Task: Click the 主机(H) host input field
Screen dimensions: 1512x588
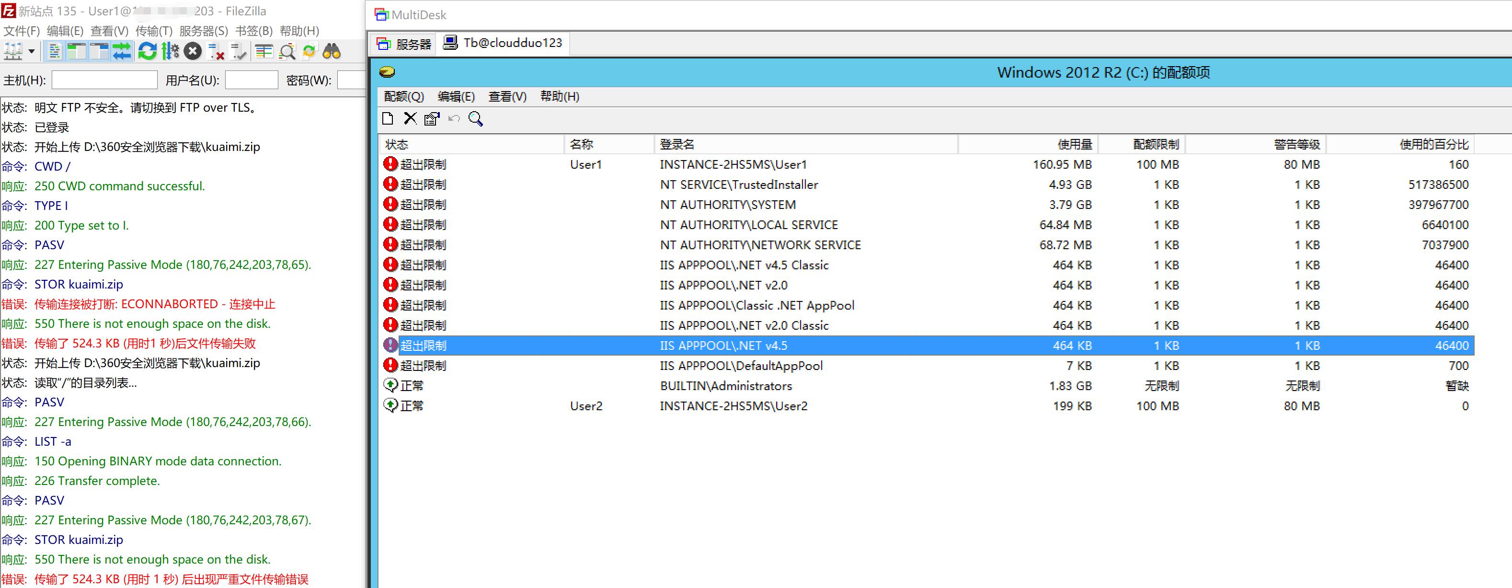Action: (x=104, y=81)
